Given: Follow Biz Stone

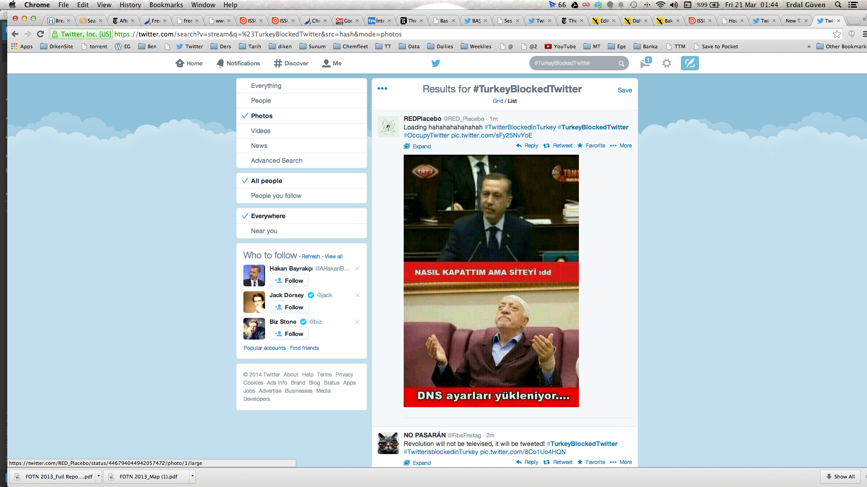Looking at the screenshot, I should (289, 334).
